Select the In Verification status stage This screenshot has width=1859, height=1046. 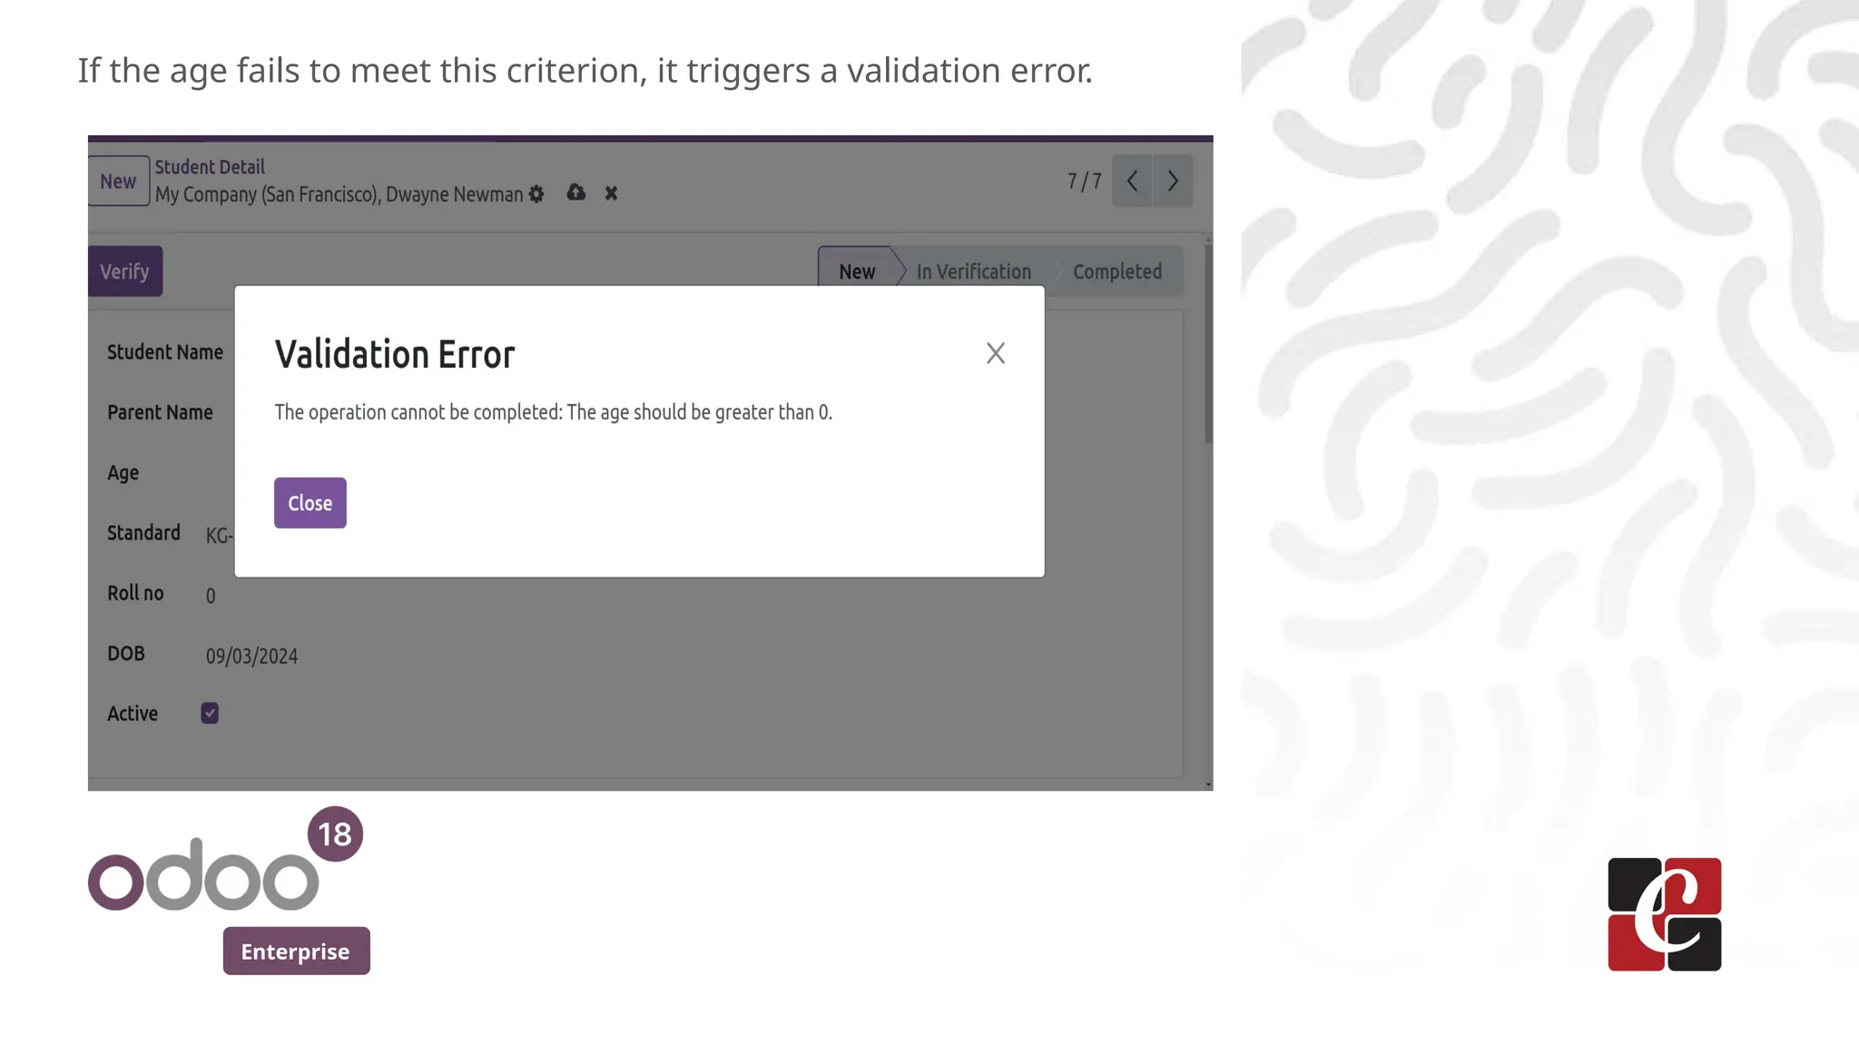pyautogui.click(x=973, y=271)
